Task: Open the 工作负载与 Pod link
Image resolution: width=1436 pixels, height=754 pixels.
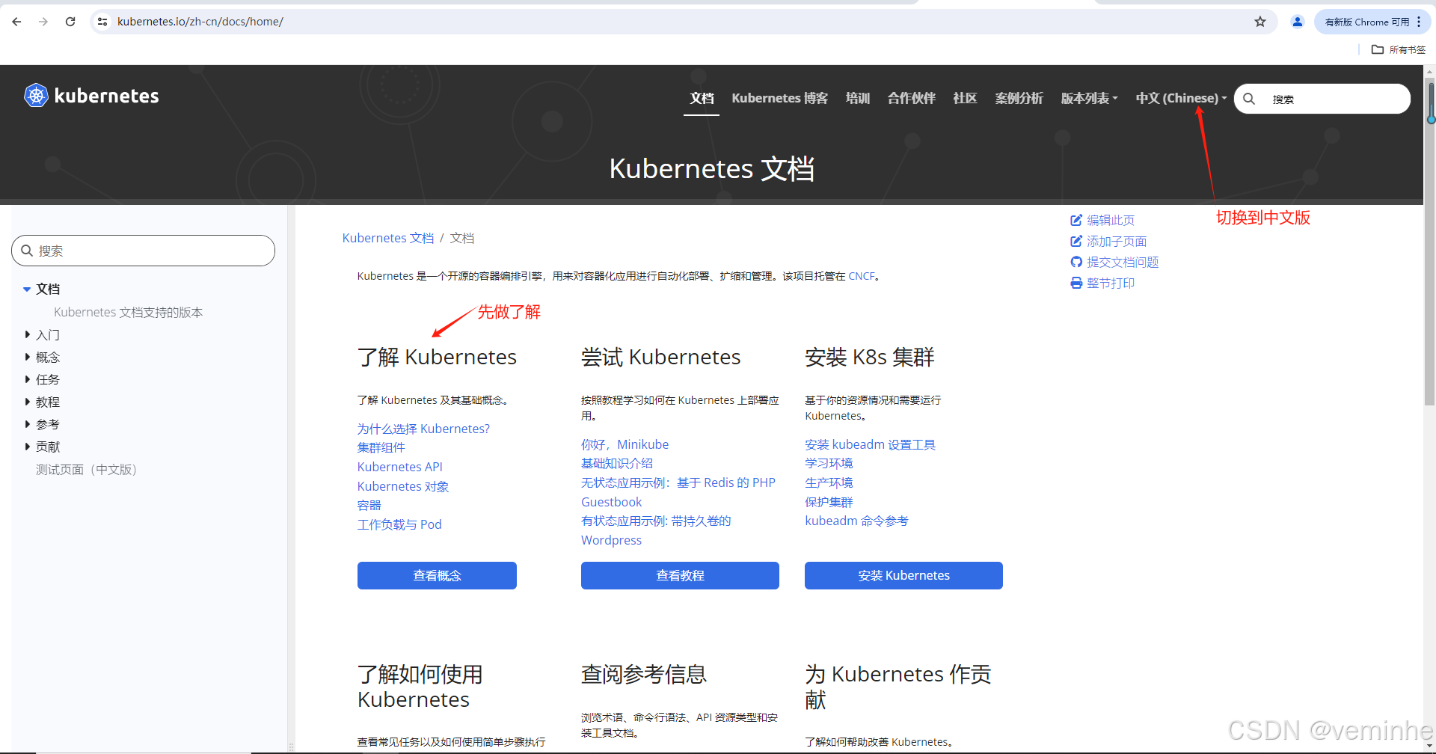Action: tap(399, 524)
